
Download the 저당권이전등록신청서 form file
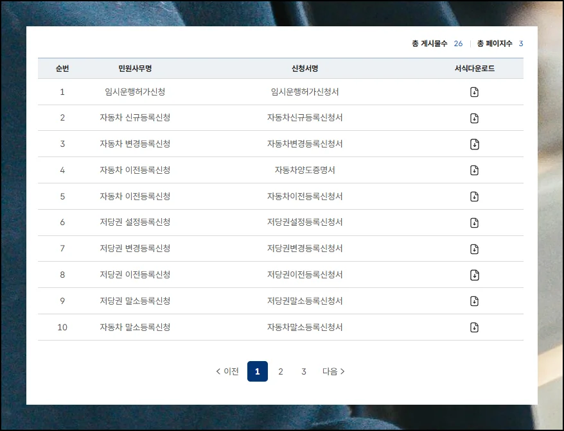pos(474,275)
